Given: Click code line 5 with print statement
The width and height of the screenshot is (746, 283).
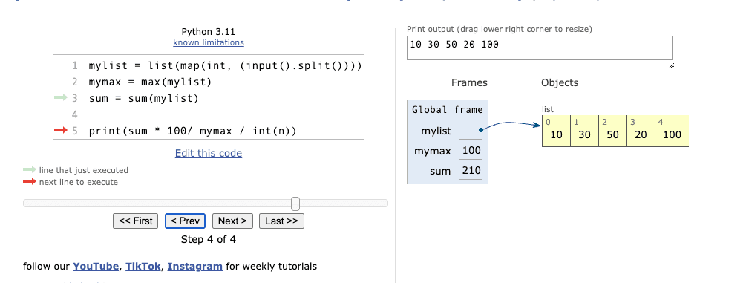Looking at the screenshot, I should (x=193, y=131).
